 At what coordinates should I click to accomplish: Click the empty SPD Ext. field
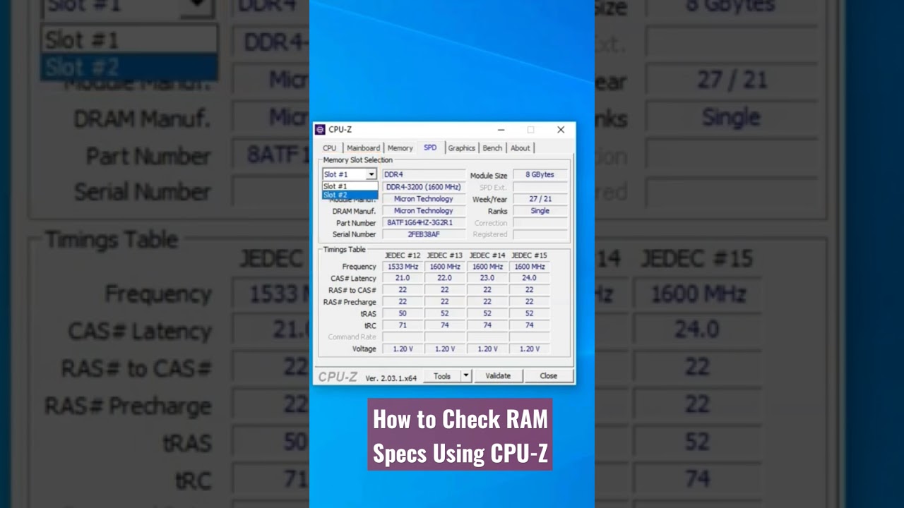click(x=540, y=187)
